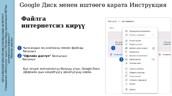Open the left file preview thumbnail
172x96 pixels.
coord(115,42)
